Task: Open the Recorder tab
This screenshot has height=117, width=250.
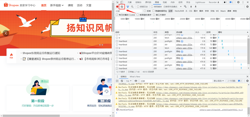Action: (x=214, y=2)
